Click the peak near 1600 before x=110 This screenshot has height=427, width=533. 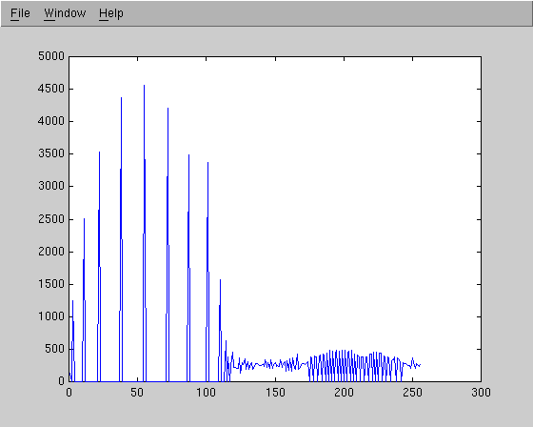(220, 280)
